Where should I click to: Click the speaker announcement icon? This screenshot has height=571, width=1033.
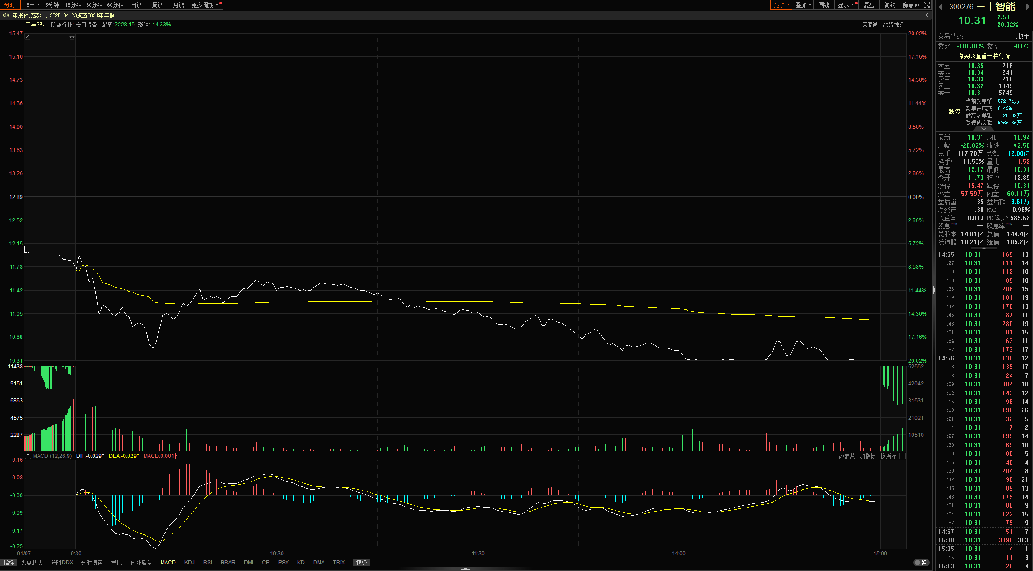pos(5,15)
